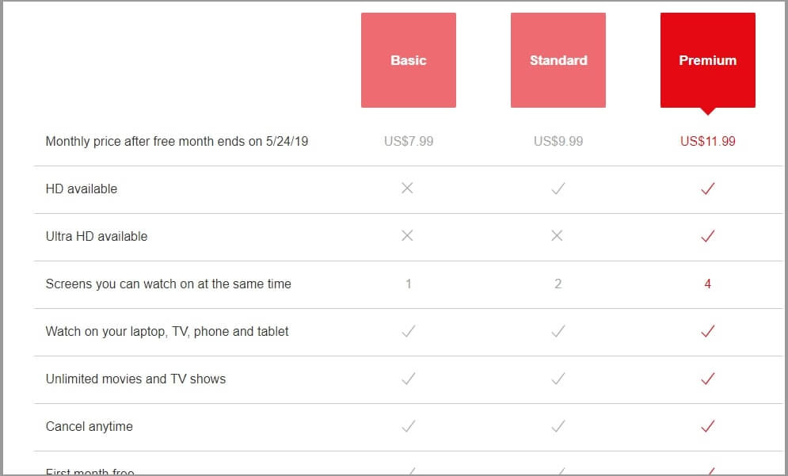The width and height of the screenshot is (788, 476).
Task: Click the Standard Ultra HD cross icon
Action: (x=557, y=235)
